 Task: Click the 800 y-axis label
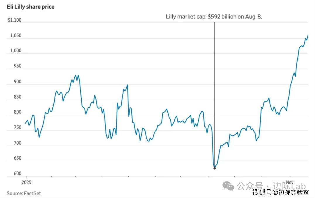pos(17,112)
